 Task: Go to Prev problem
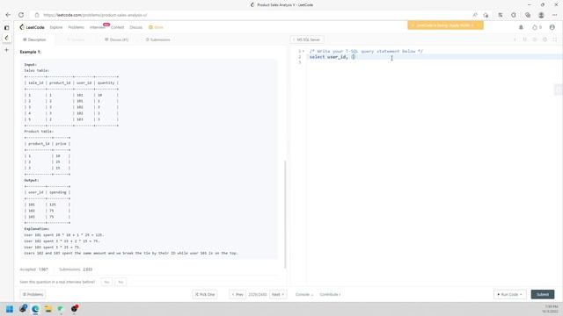(x=238, y=295)
